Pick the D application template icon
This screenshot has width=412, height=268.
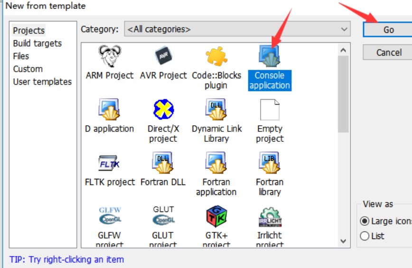point(109,110)
